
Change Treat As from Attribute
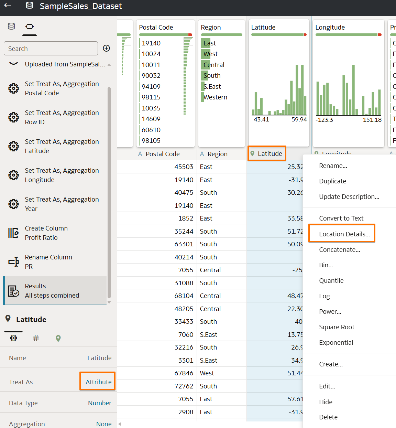click(x=97, y=381)
